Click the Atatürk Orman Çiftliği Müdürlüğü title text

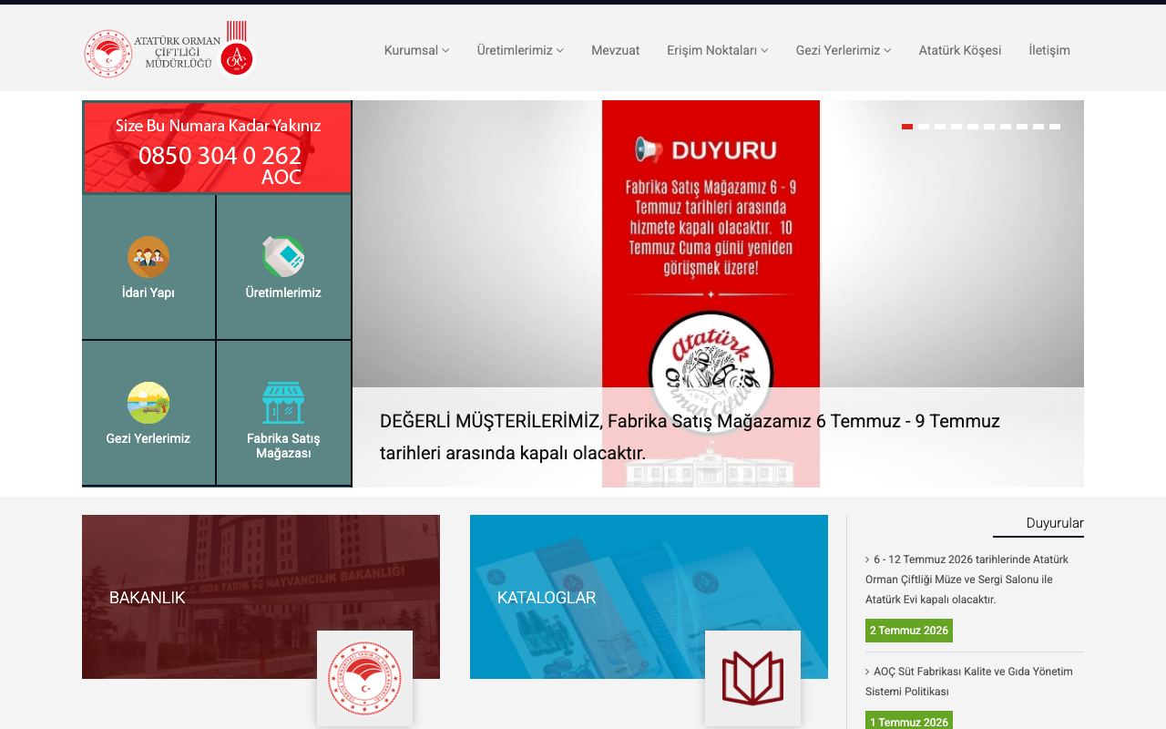tap(178, 53)
